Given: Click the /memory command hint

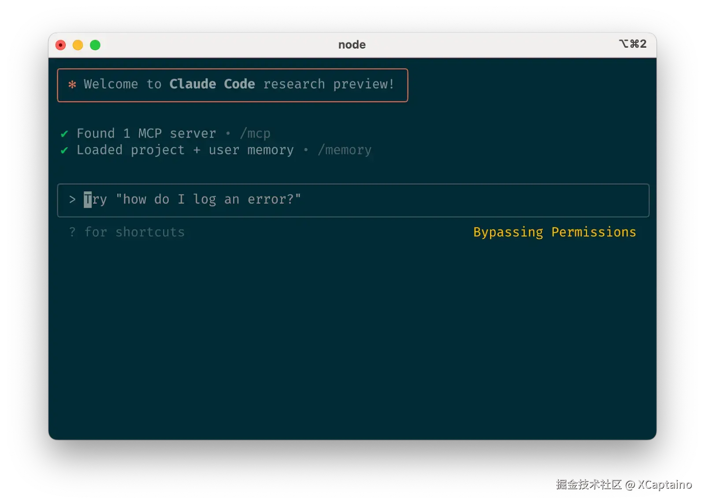Looking at the screenshot, I should tap(345, 150).
